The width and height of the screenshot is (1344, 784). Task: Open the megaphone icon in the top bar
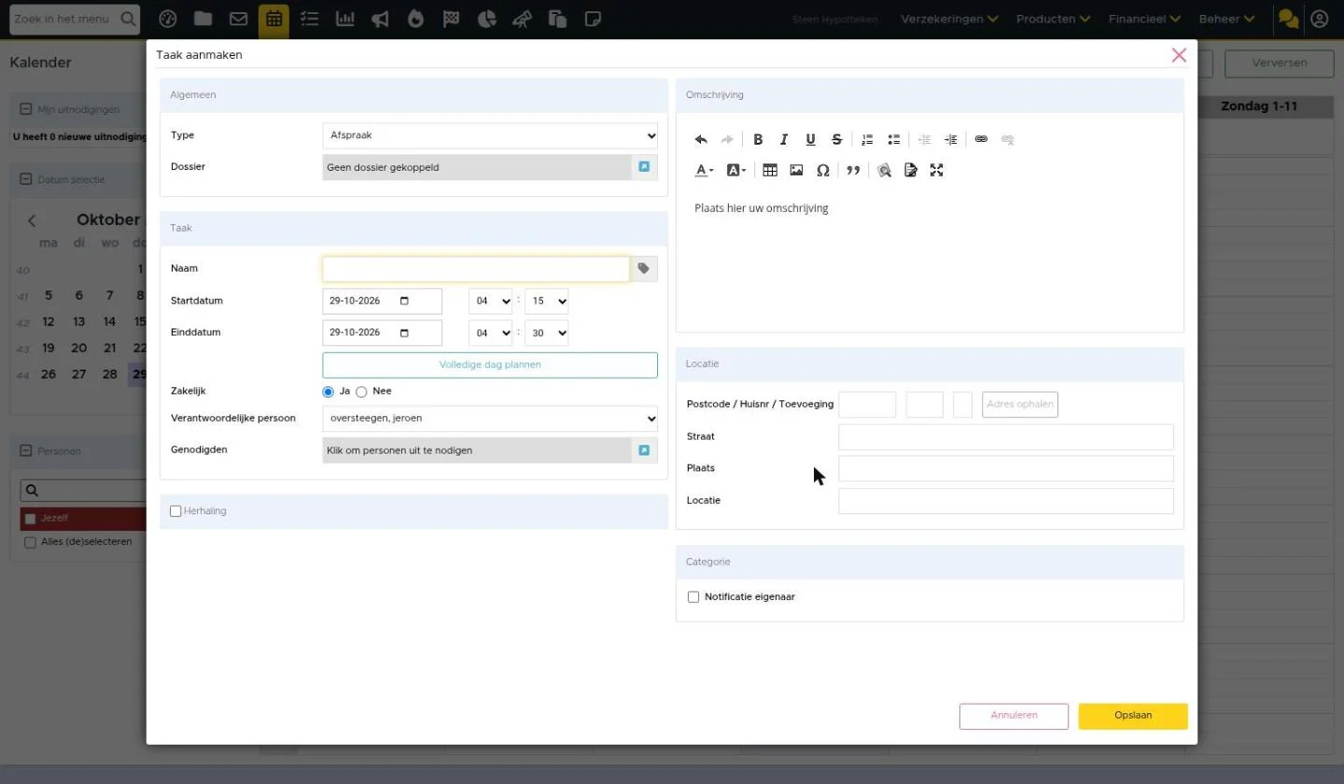click(x=380, y=19)
